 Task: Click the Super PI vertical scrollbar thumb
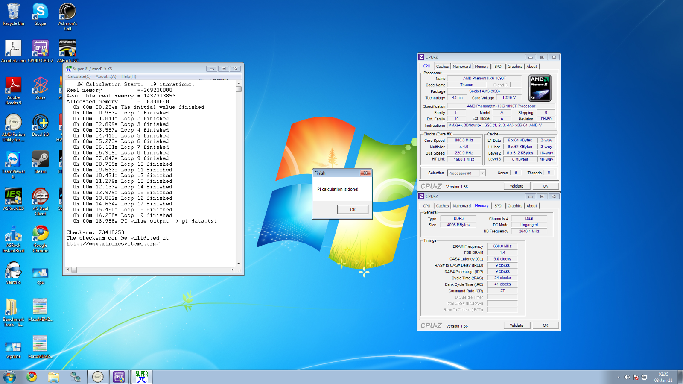pyautogui.click(x=239, y=89)
